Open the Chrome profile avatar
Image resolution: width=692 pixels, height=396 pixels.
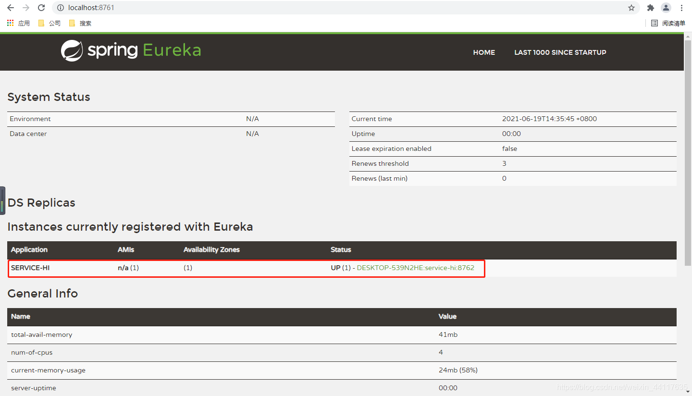666,8
